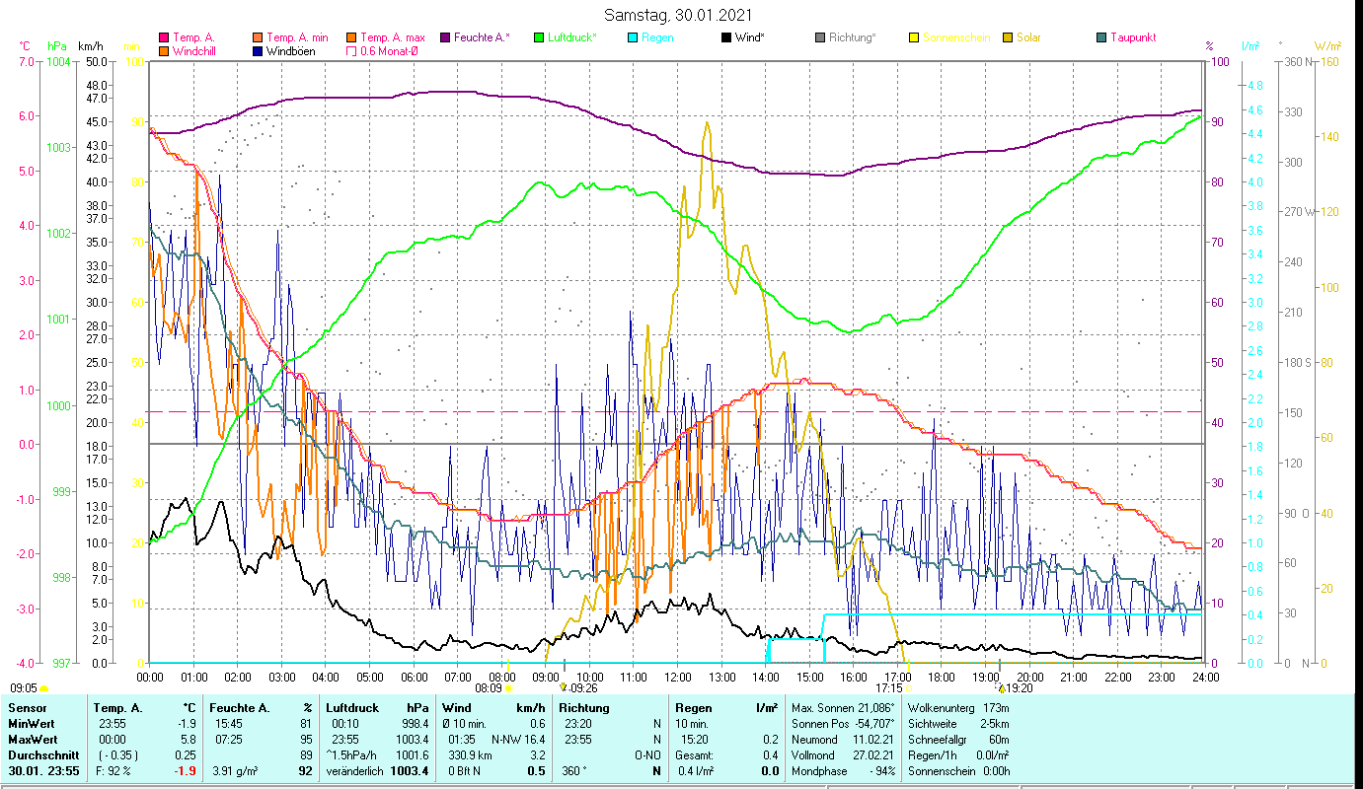The width and height of the screenshot is (1363, 789).
Task: Click the cyan Regen legend square
Action: (633, 38)
